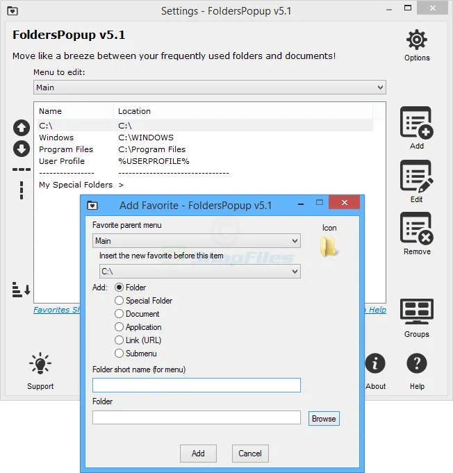
Task: Click the Remove favorite icon
Action: [x=417, y=228]
